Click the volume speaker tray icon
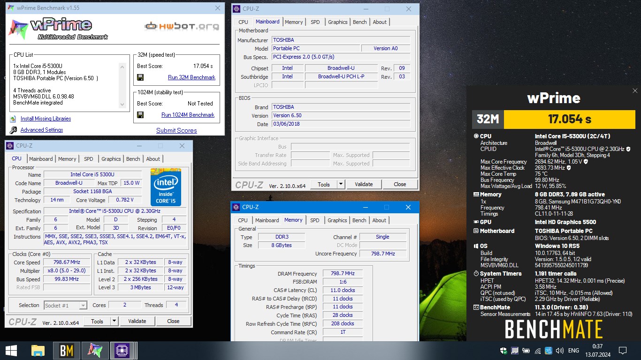 (x=560, y=351)
